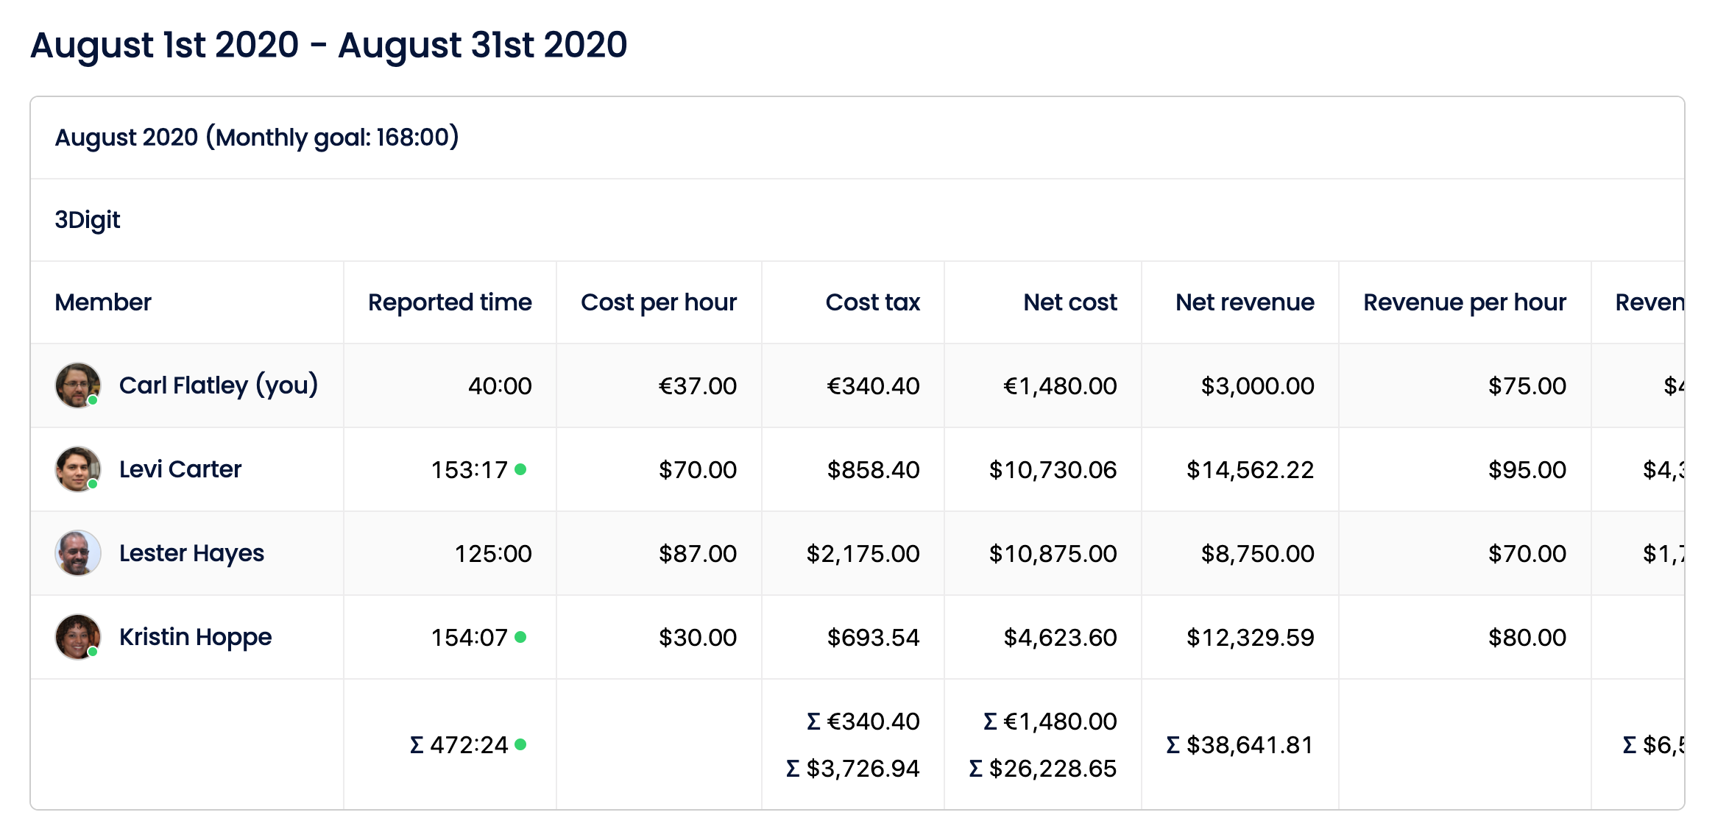Click August 2020 monthly goal heading
The width and height of the screenshot is (1715, 840).
pos(257,138)
